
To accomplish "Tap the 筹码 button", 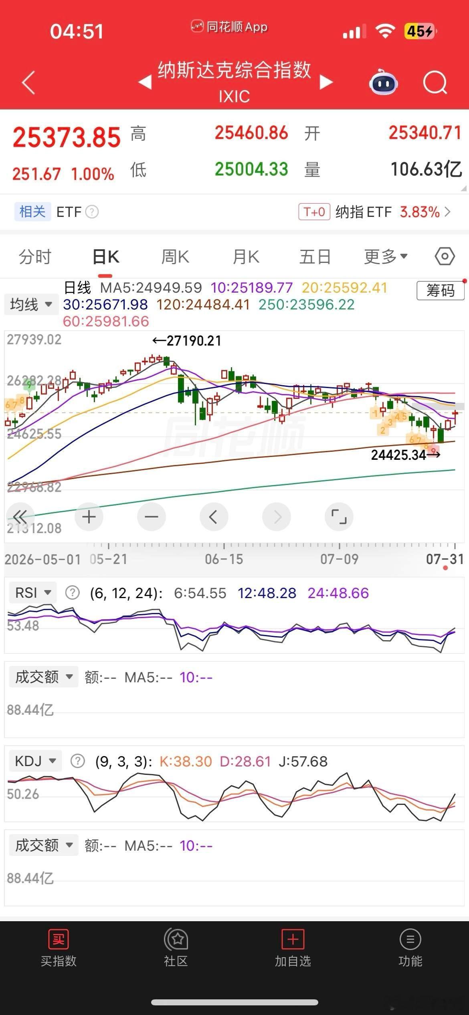I will coord(441,290).
